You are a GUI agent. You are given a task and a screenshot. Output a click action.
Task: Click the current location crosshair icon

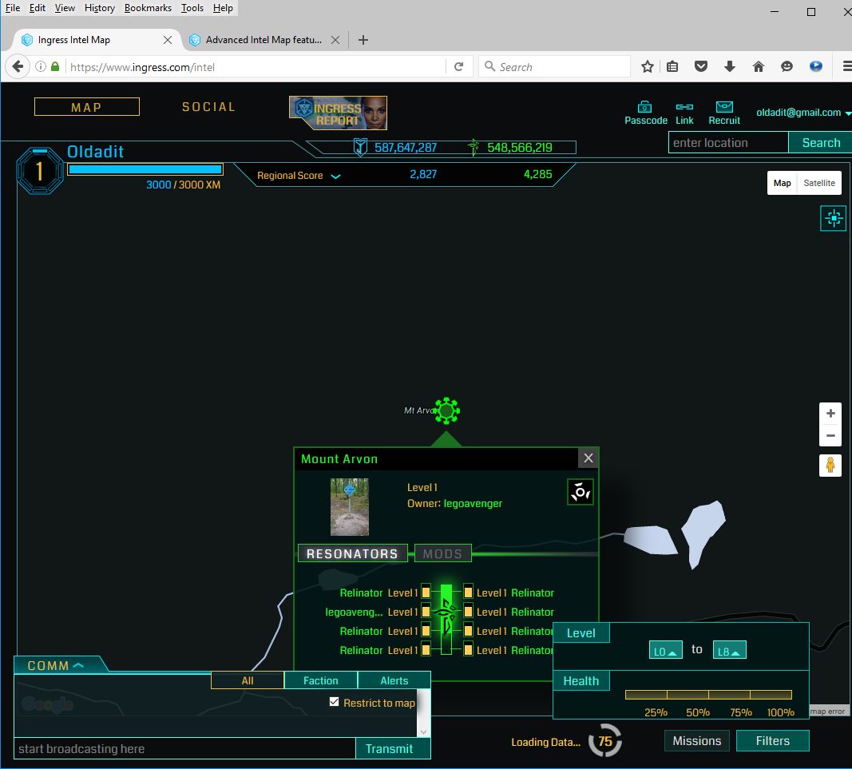click(833, 217)
